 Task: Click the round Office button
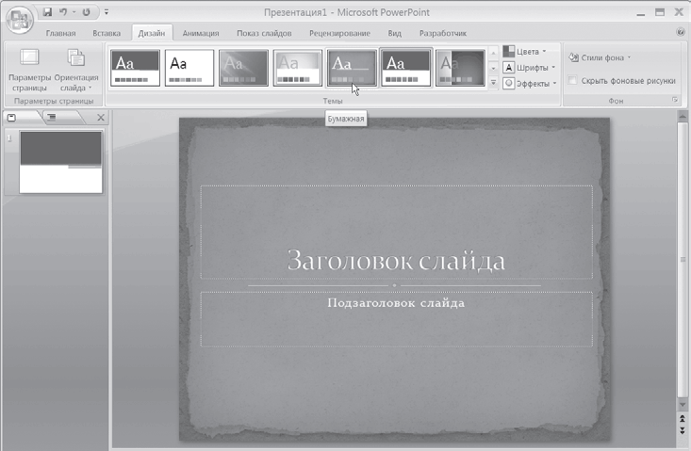point(20,20)
